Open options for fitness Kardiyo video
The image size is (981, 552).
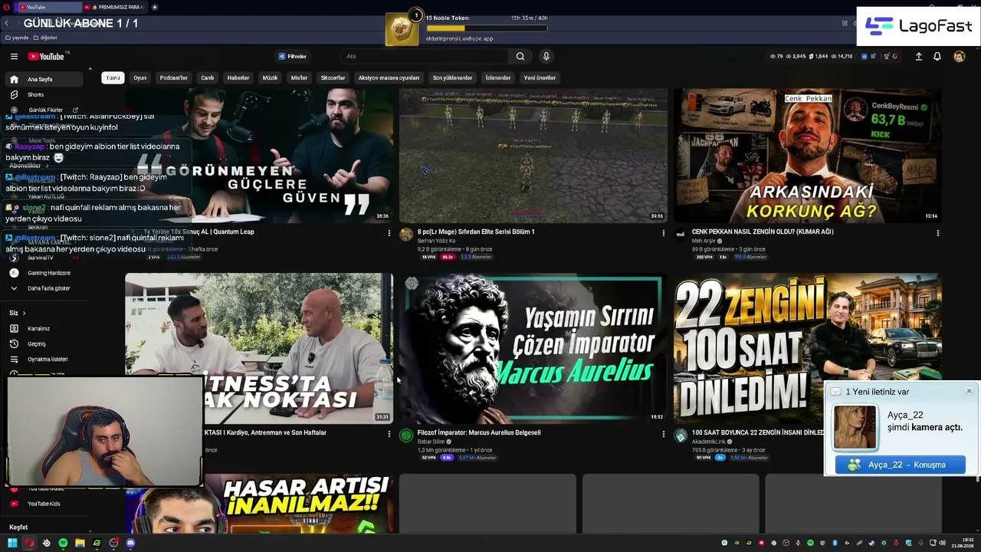(x=389, y=433)
